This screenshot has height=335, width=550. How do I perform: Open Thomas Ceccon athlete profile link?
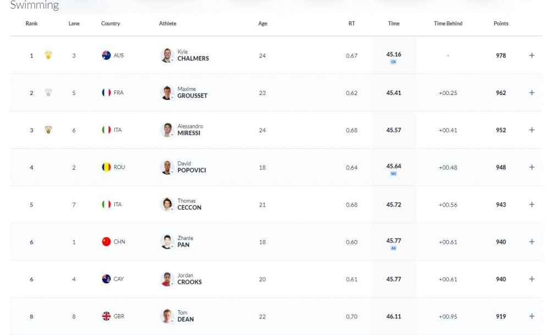click(189, 204)
